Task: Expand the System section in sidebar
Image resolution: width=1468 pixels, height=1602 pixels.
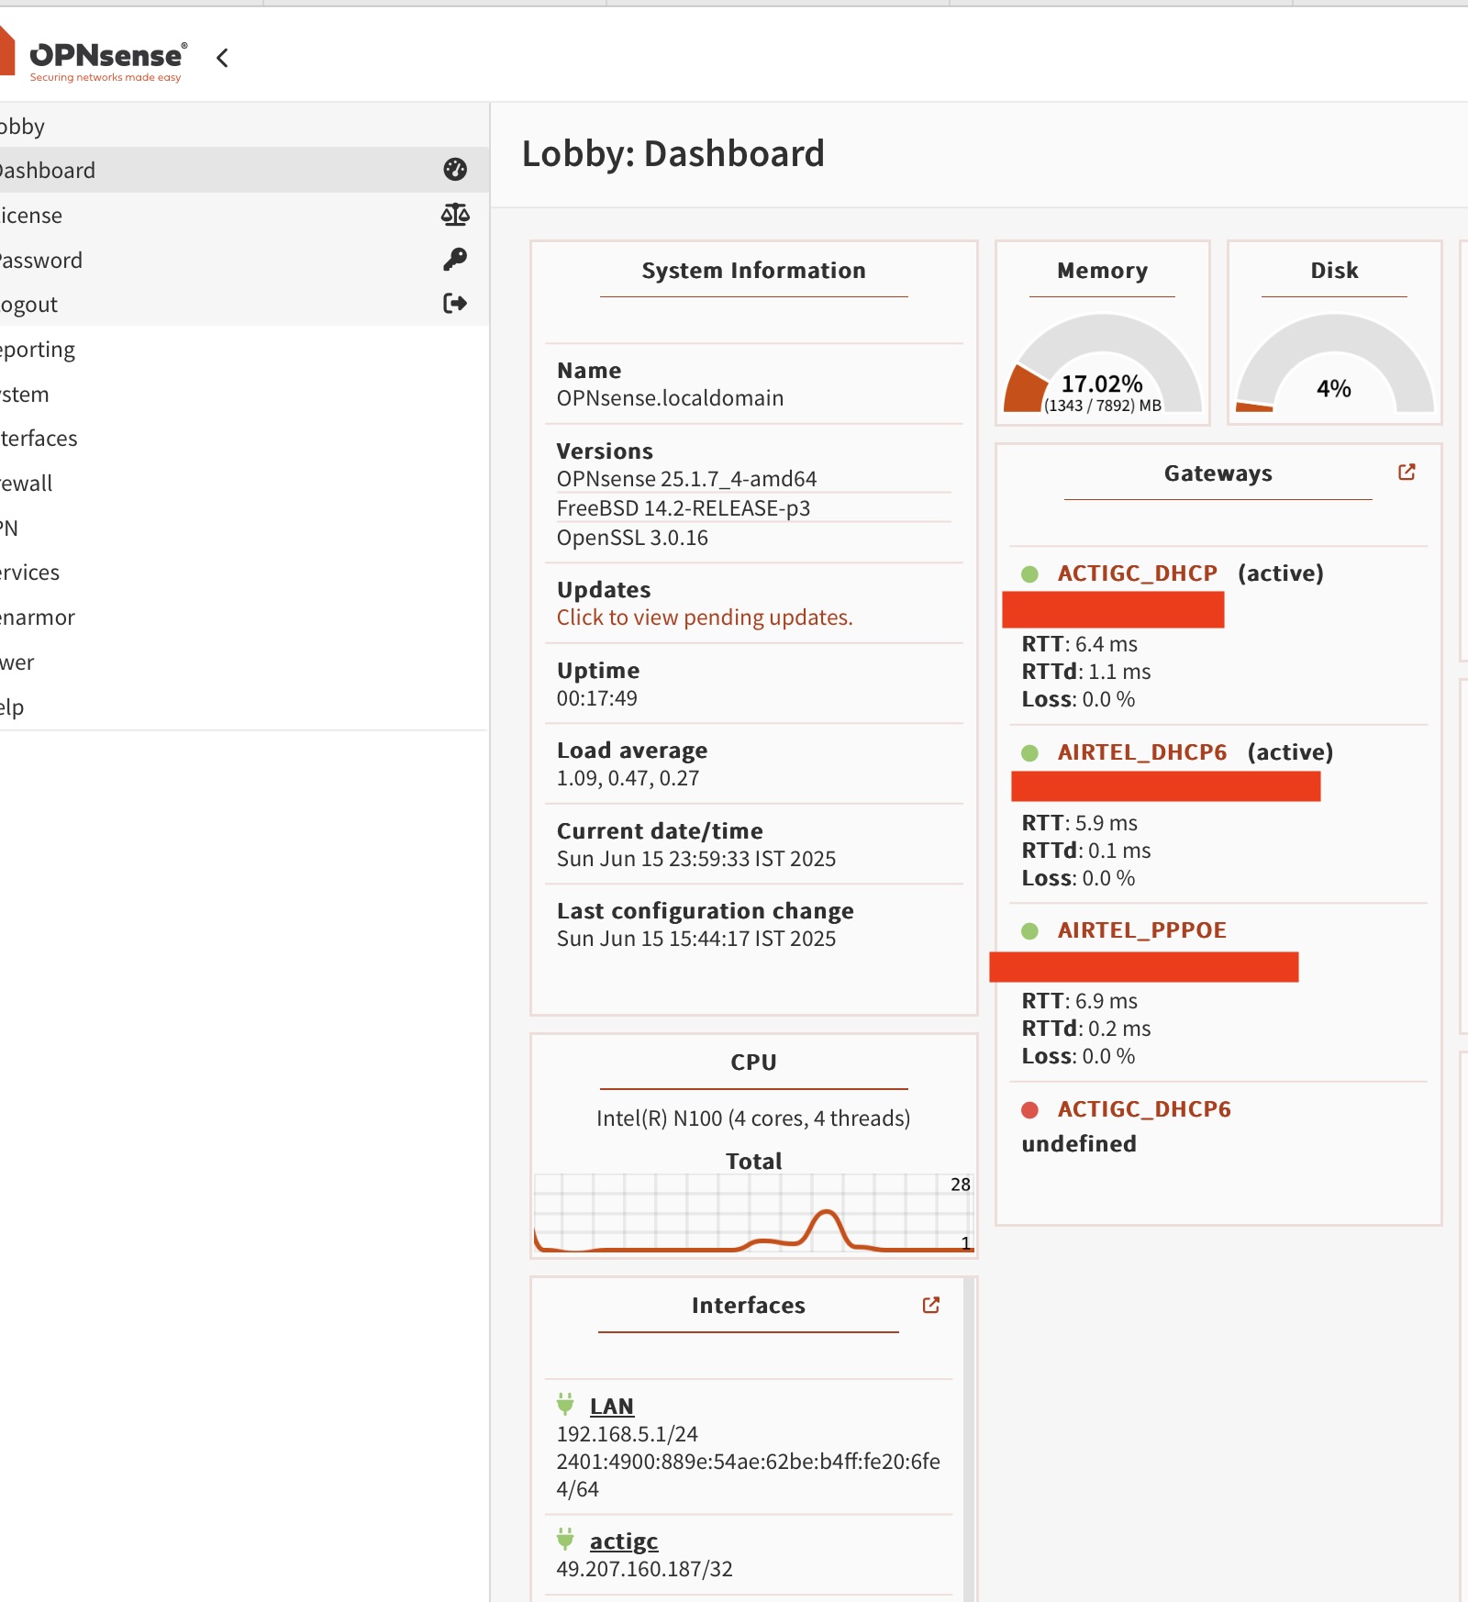Action: [x=244, y=394]
